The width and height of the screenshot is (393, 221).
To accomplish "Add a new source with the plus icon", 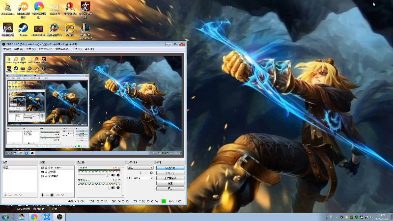I will 42,195.
